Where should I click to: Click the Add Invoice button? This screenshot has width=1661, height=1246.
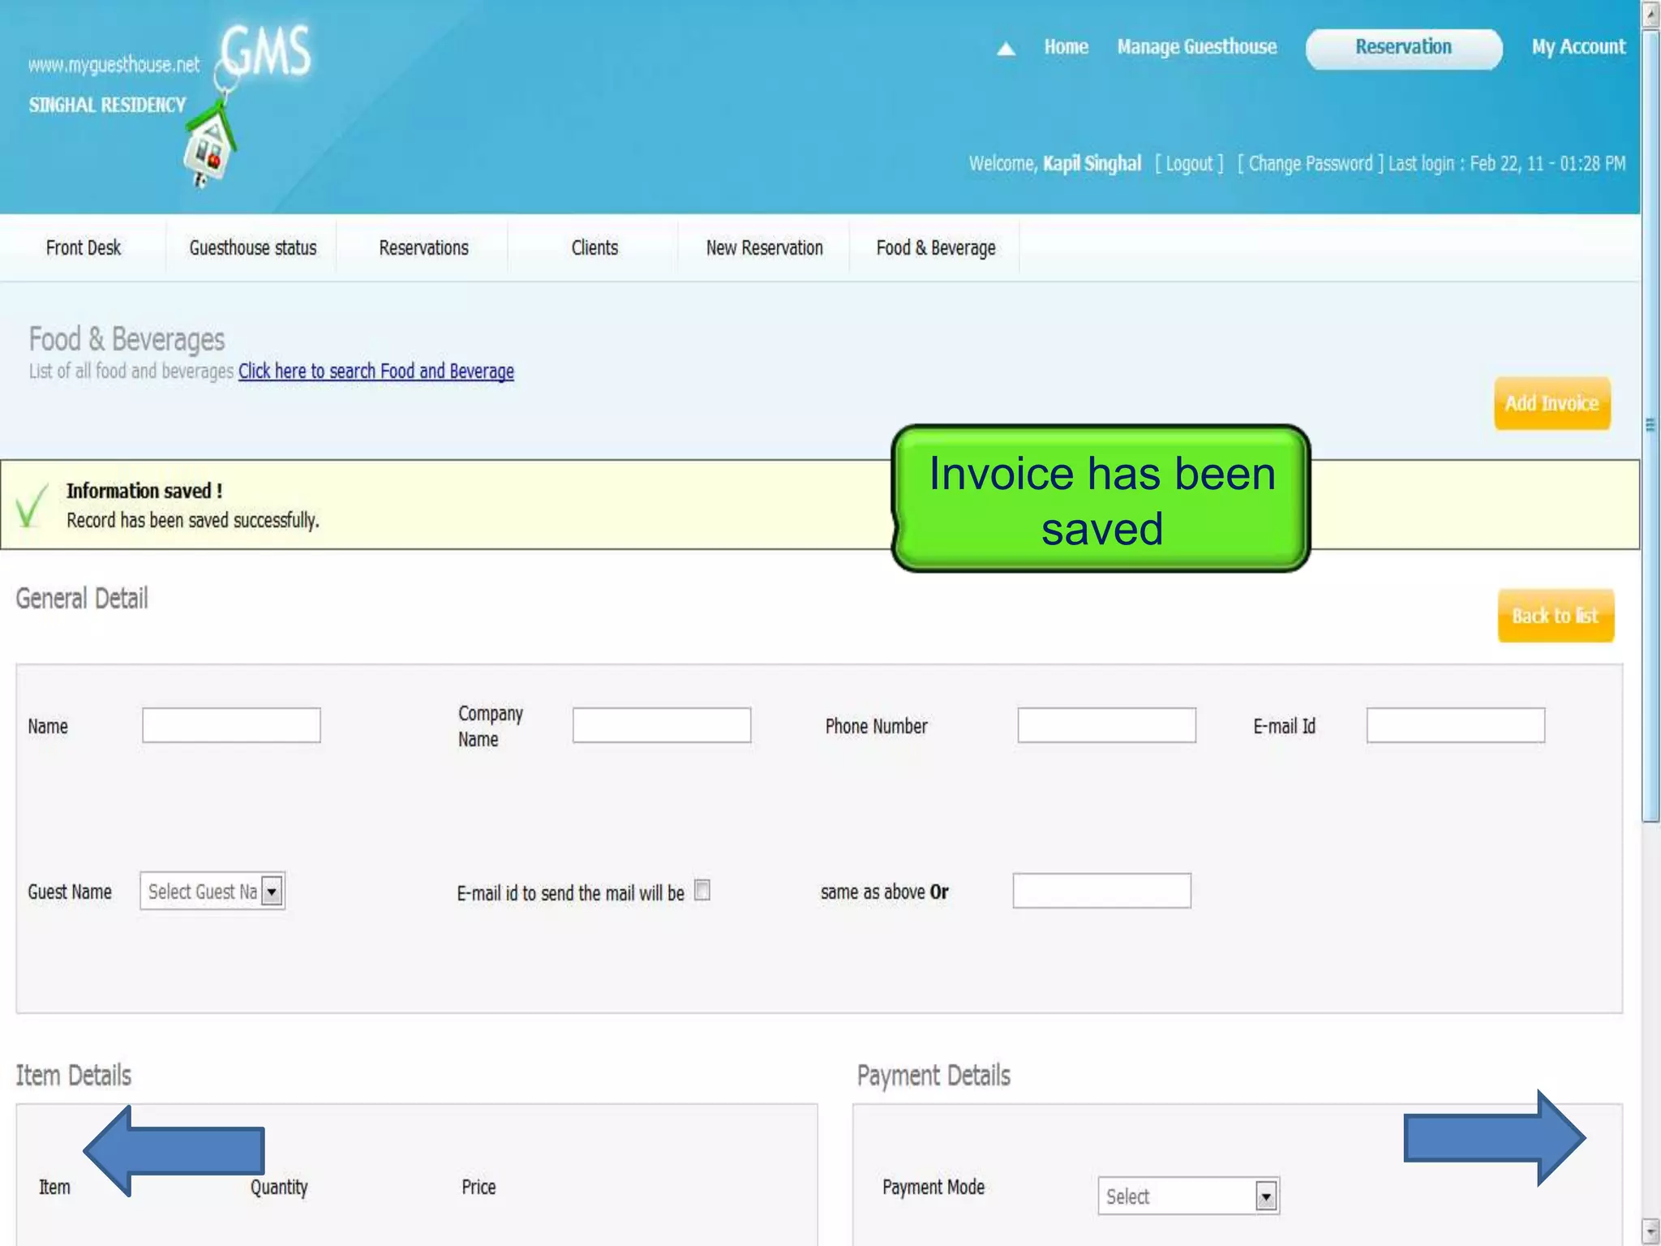click(1552, 403)
